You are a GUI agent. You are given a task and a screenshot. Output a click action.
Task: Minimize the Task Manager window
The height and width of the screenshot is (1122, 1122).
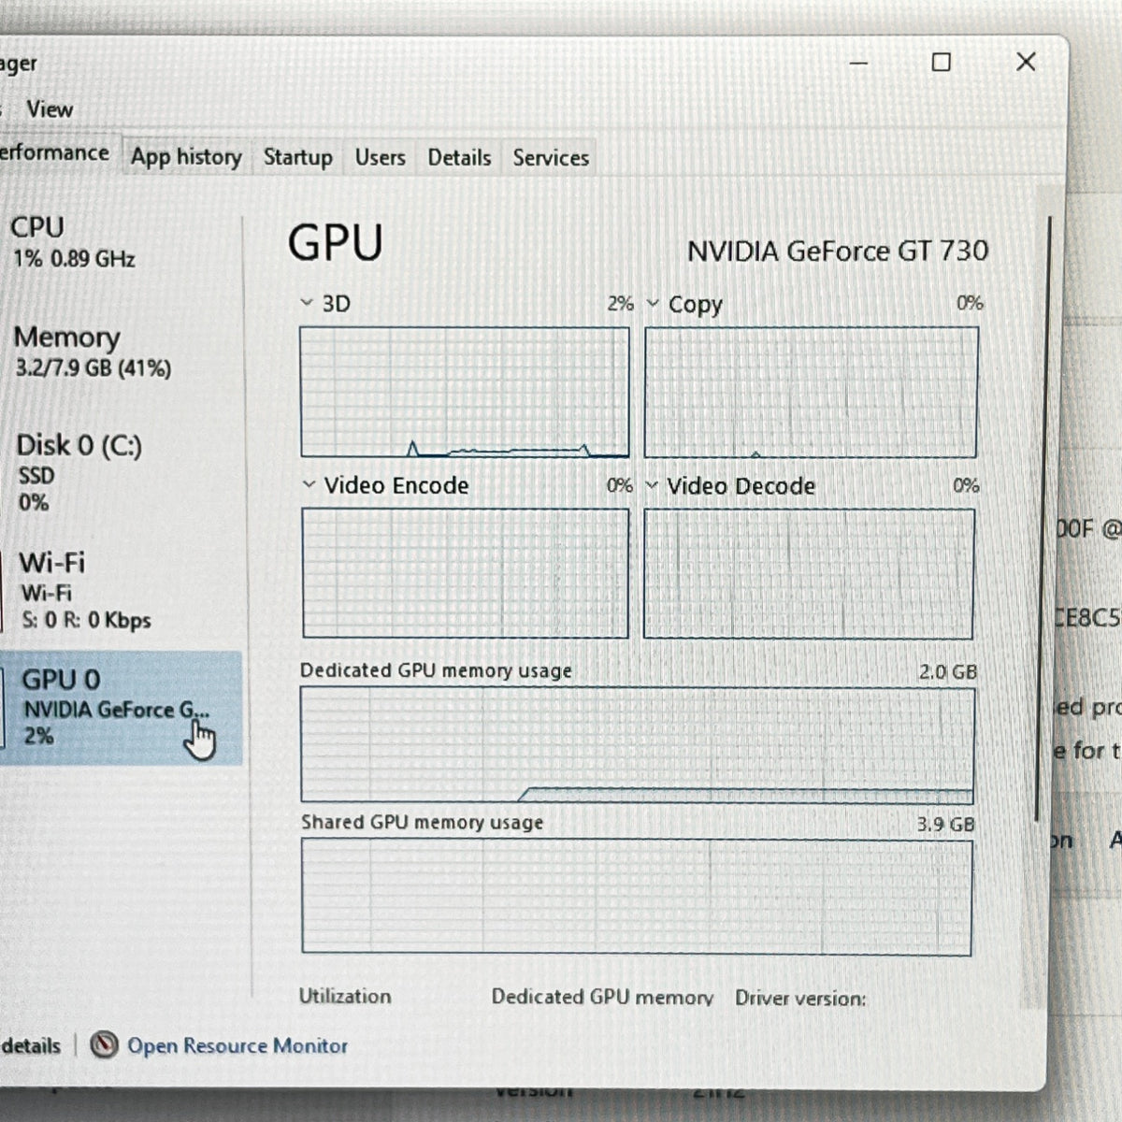[859, 63]
